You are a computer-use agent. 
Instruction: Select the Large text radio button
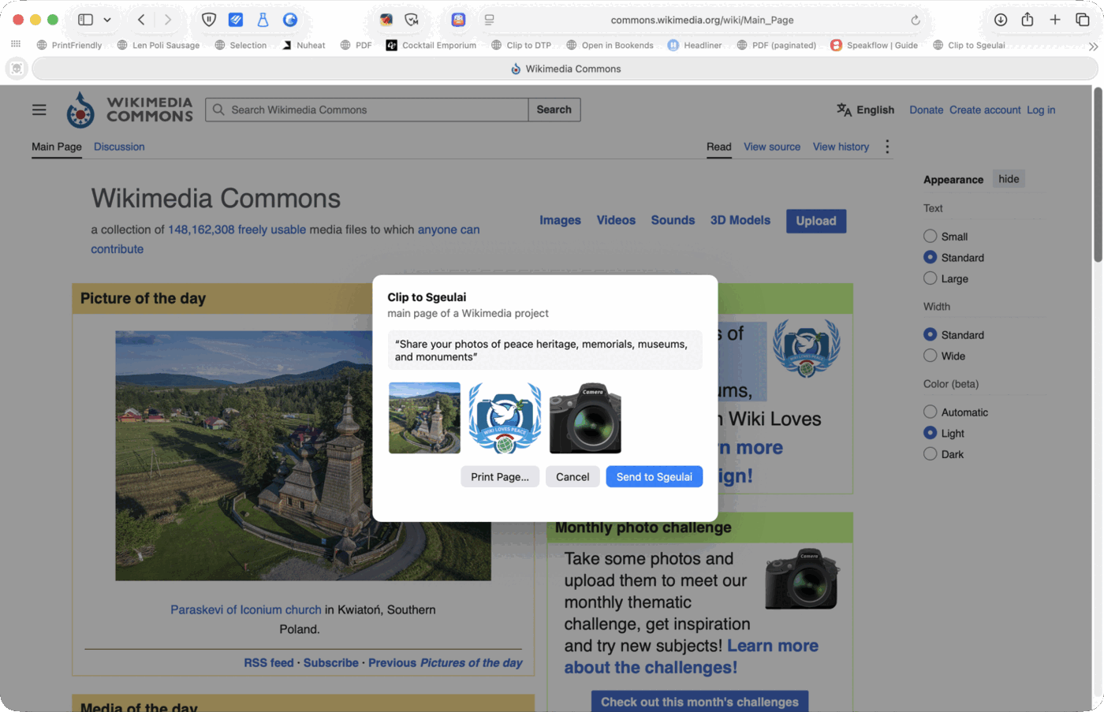931,278
